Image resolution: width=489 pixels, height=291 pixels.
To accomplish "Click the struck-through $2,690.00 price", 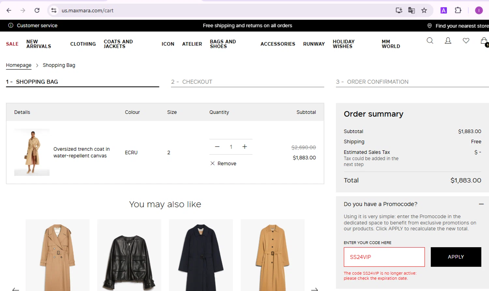I will (x=304, y=147).
